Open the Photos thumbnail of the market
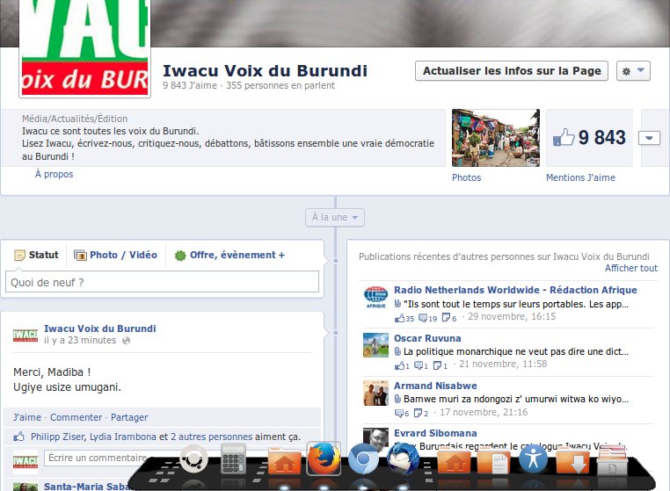 [496, 138]
